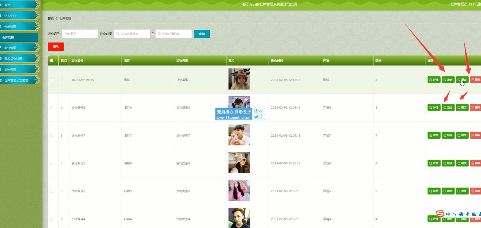
Task: Toggle the 中 Chinese input mode icon
Action: 448,214
